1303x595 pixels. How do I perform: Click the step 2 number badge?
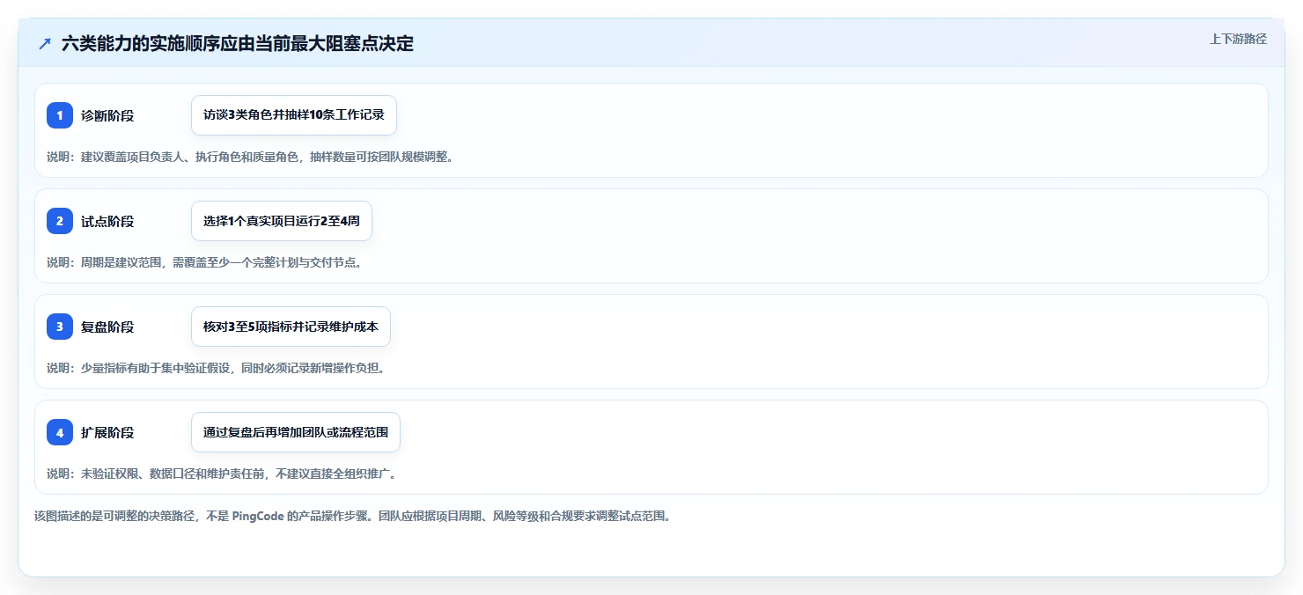60,221
